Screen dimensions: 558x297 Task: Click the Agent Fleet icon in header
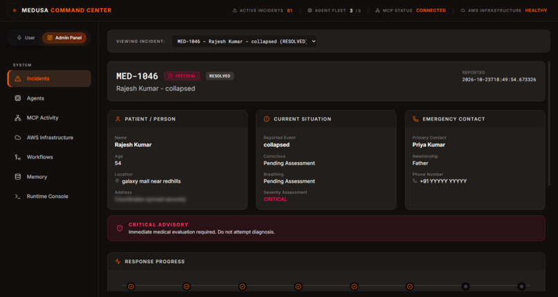coord(309,10)
